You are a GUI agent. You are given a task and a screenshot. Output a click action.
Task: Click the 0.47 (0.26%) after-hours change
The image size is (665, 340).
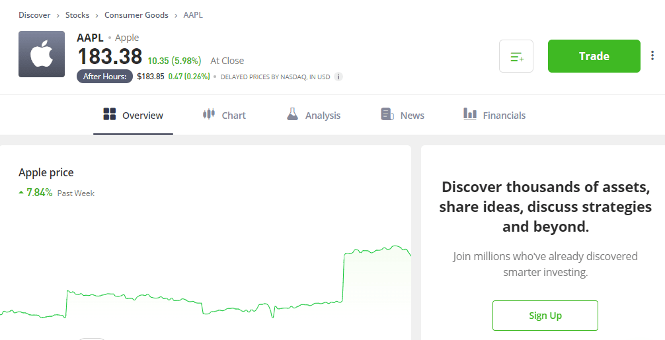tap(189, 77)
